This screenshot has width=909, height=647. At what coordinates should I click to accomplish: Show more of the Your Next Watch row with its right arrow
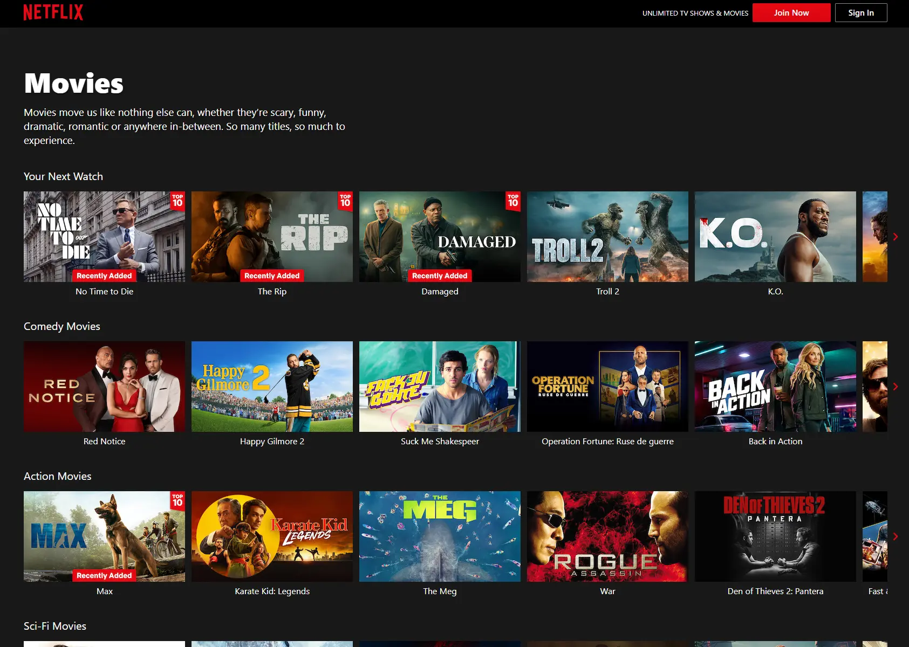896,237
